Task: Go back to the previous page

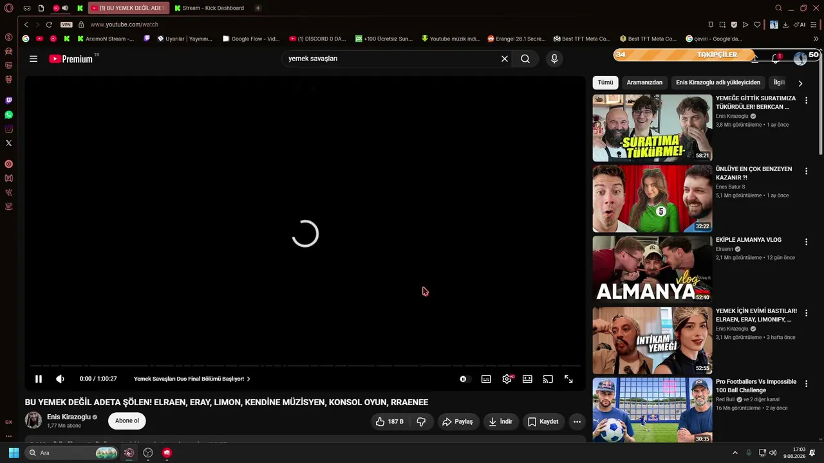Action: [x=26, y=24]
